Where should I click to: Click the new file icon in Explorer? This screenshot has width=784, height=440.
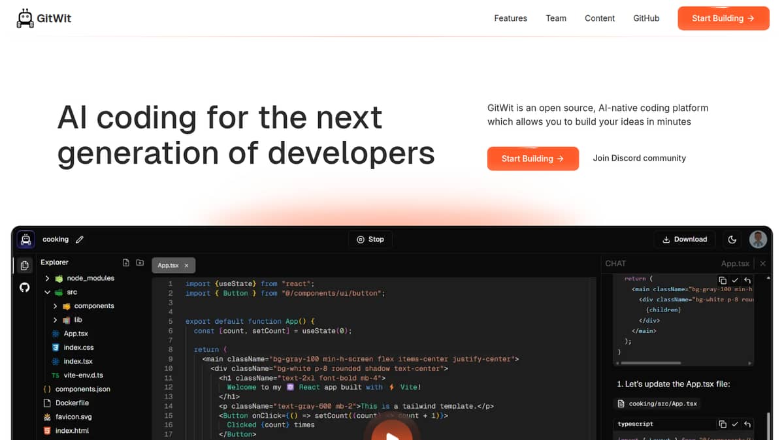pos(126,262)
